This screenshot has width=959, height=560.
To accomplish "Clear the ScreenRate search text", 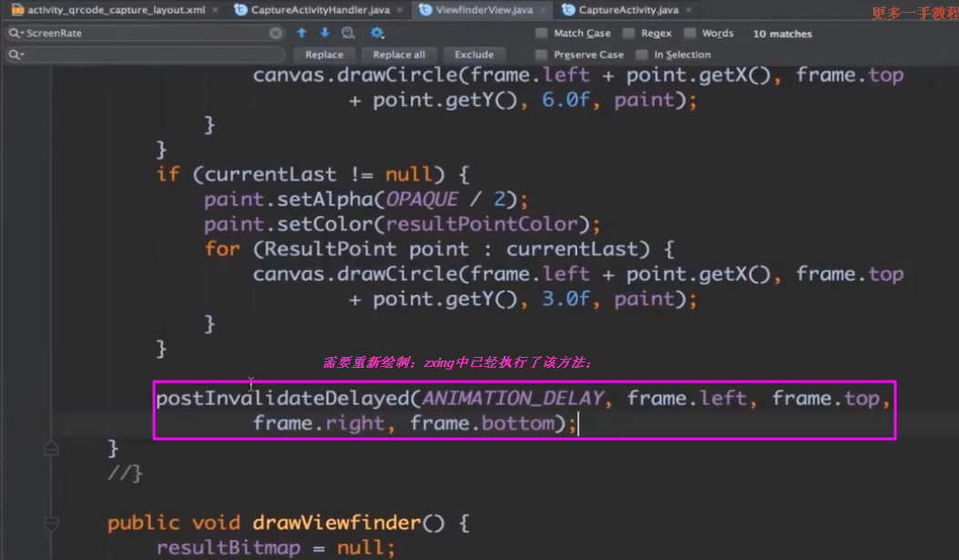I will click(276, 33).
